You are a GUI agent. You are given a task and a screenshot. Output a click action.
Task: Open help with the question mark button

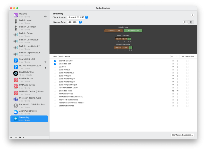[192, 15]
